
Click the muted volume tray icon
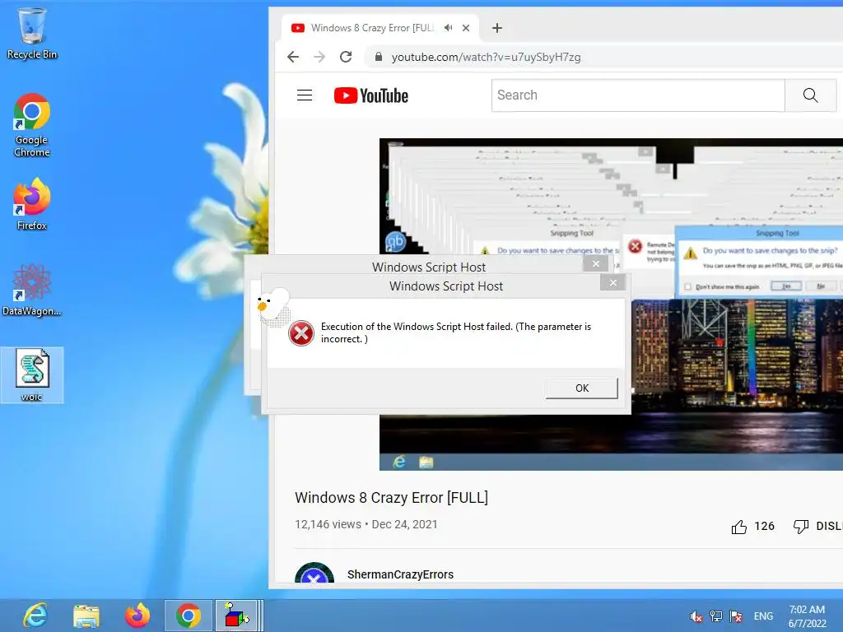click(x=696, y=616)
